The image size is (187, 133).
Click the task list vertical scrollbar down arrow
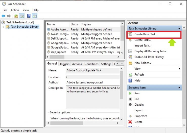coord(122,53)
